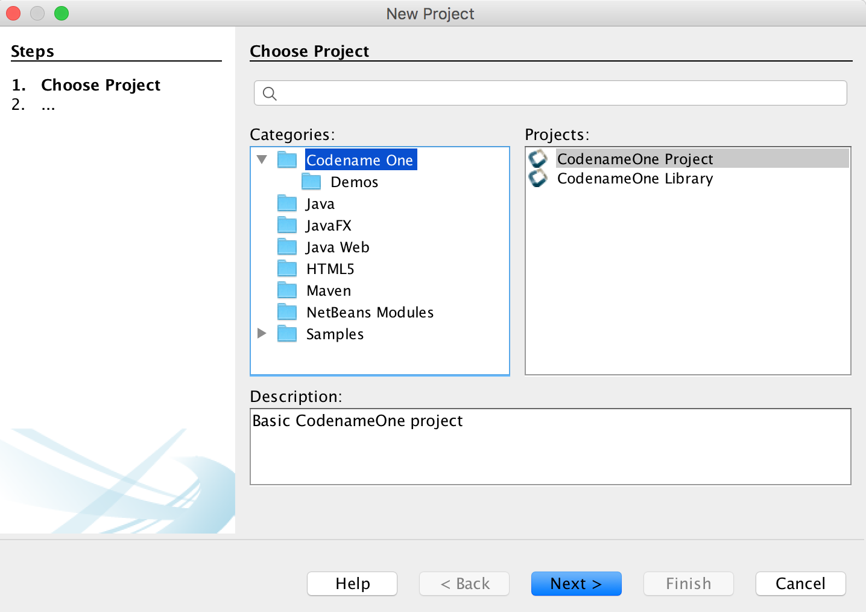Viewport: 866px width, 612px height.
Task: Highlight CodenameOne Library in the Projects list
Action: click(635, 178)
